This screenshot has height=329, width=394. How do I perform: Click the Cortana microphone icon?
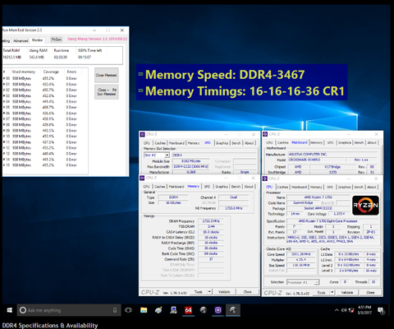[115, 310]
